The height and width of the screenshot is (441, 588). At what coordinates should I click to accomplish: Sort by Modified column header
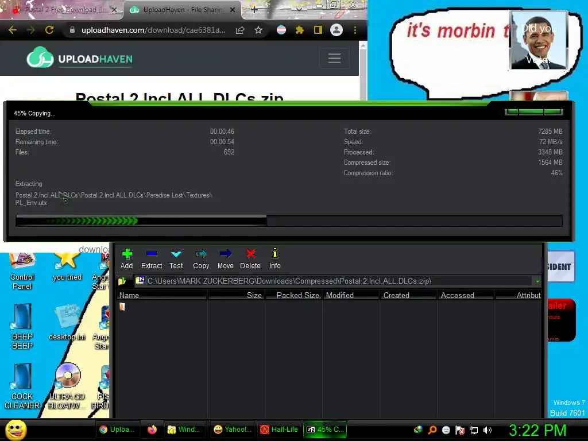tap(351, 296)
